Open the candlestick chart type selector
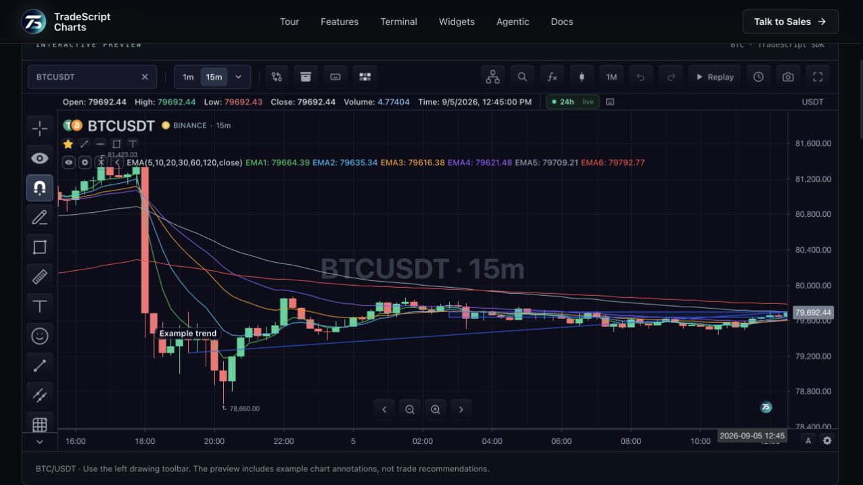This screenshot has height=485, width=863. [x=582, y=77]
